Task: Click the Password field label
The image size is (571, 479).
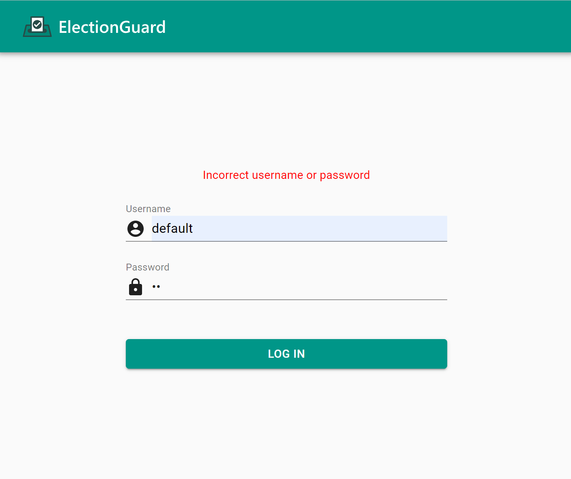Action: click(x=147, y=267)
